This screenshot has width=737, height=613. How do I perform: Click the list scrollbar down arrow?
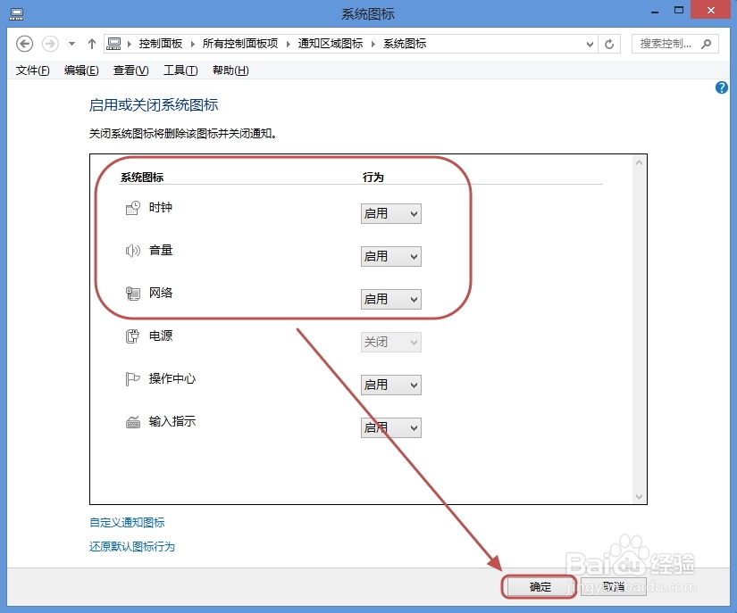639,497
